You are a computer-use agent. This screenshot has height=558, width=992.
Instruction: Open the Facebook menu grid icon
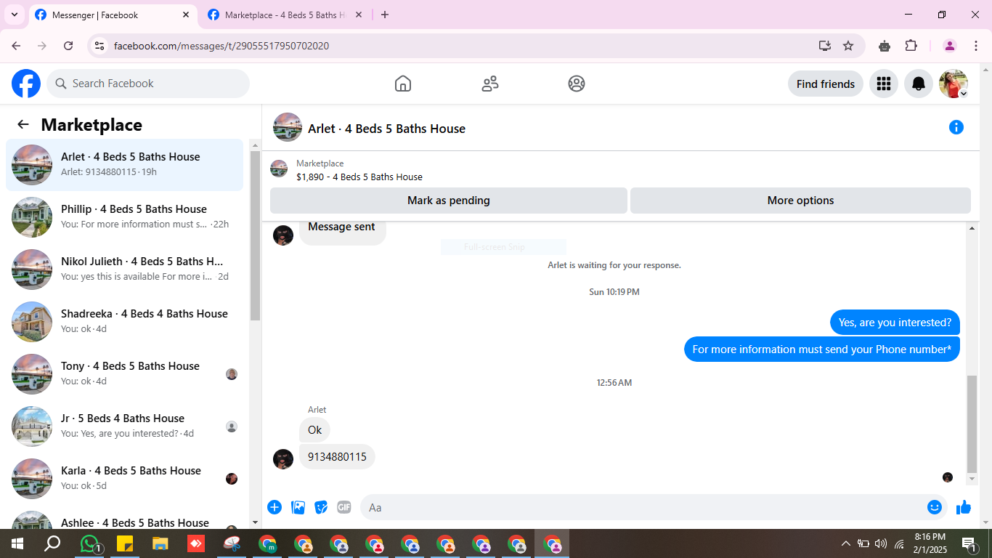pos(884,84)
